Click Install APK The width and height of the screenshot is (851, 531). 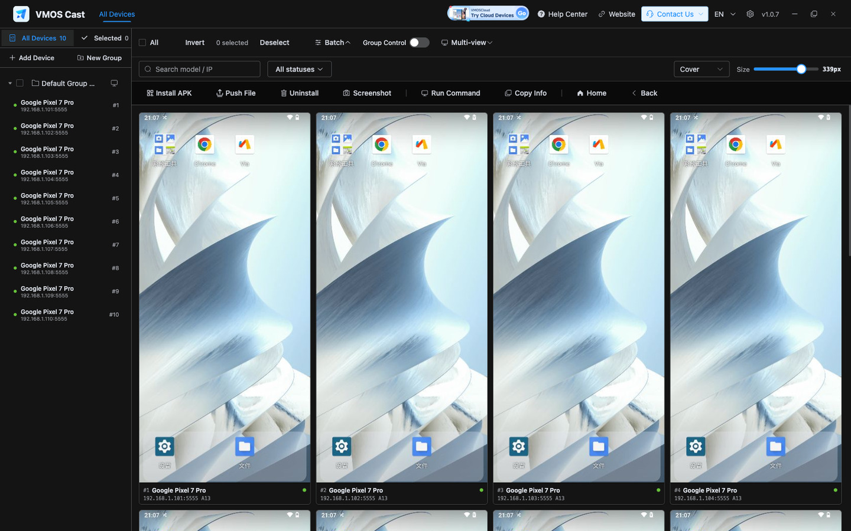(x=169, y=93)
